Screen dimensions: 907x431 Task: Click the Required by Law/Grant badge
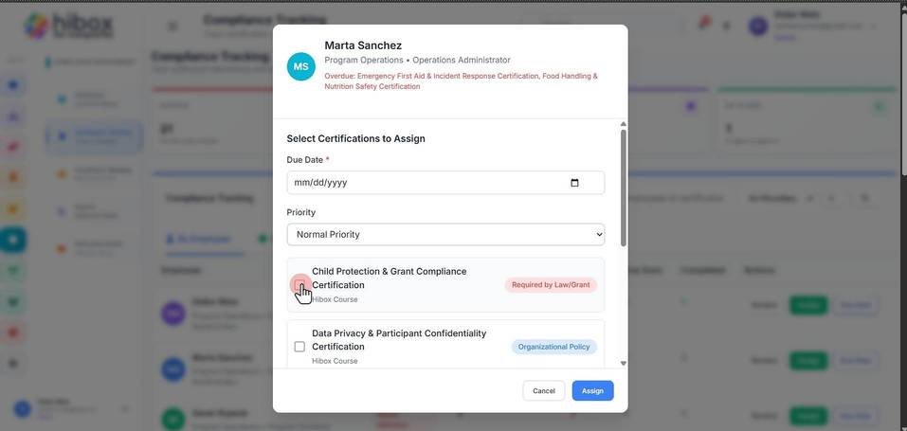551,285
